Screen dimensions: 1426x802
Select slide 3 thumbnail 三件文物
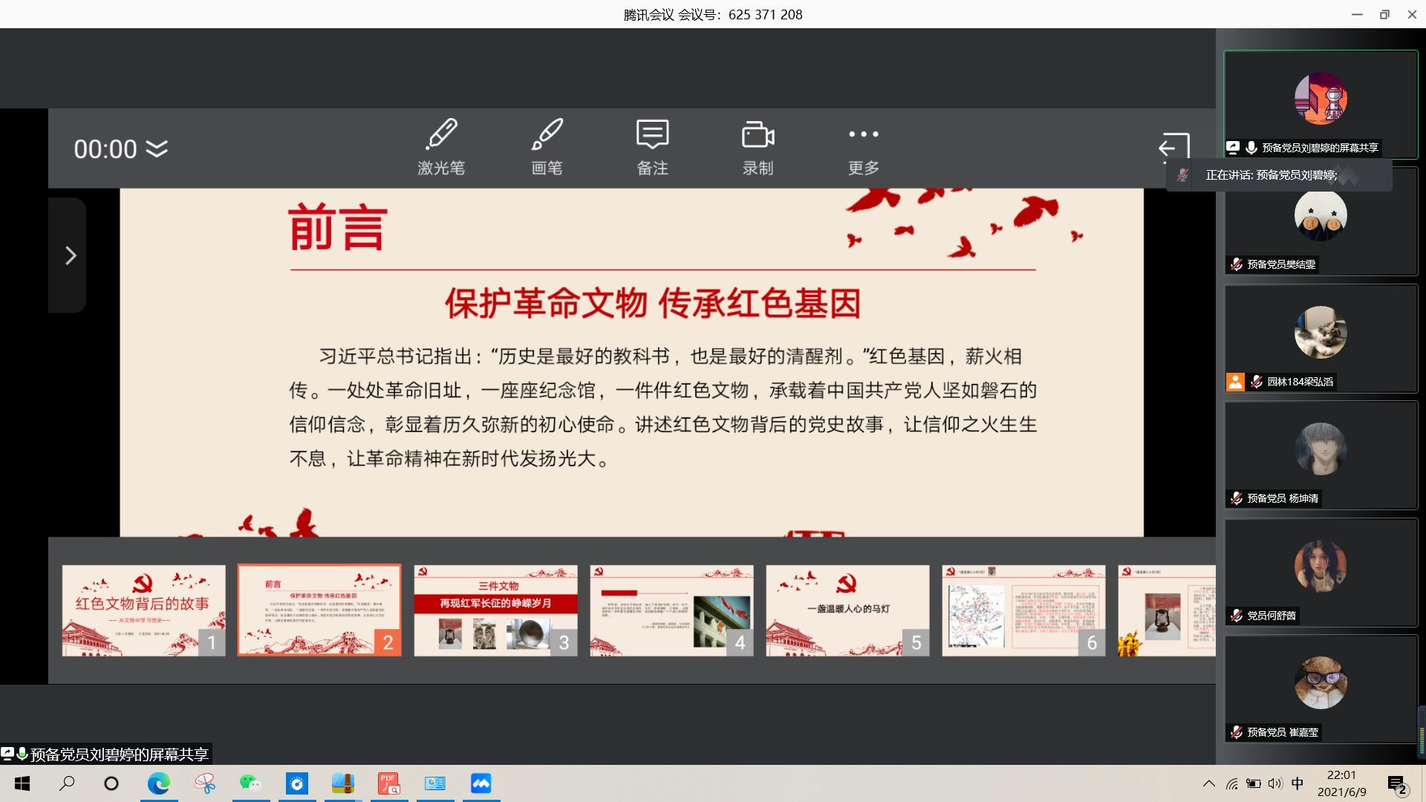point(495,610)
